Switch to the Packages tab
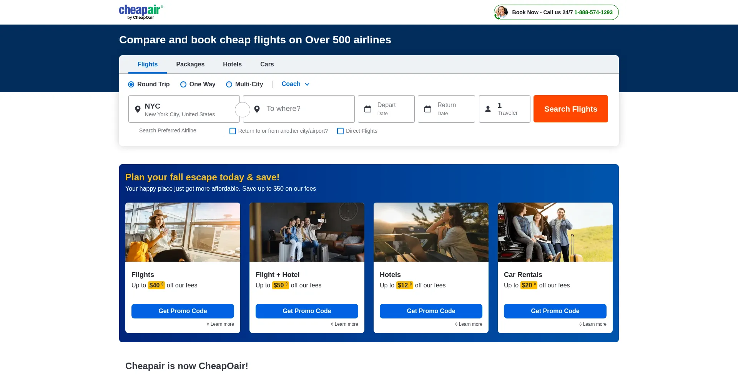738x381 pixels. point(190,64)
